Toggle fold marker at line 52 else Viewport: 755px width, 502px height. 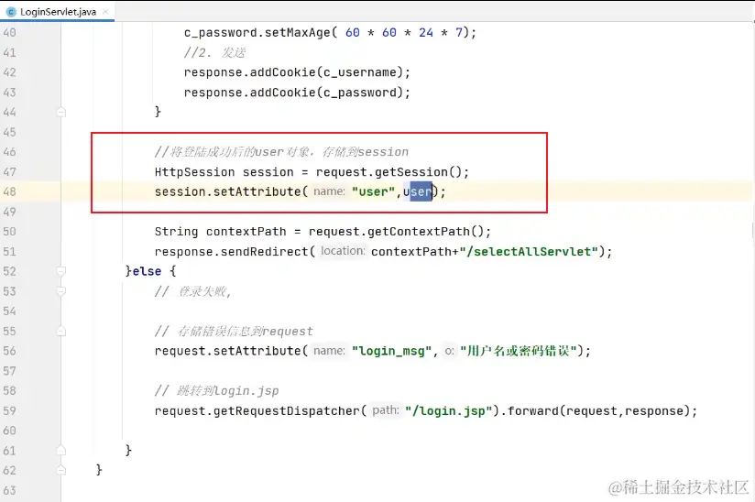pos(61,271)
